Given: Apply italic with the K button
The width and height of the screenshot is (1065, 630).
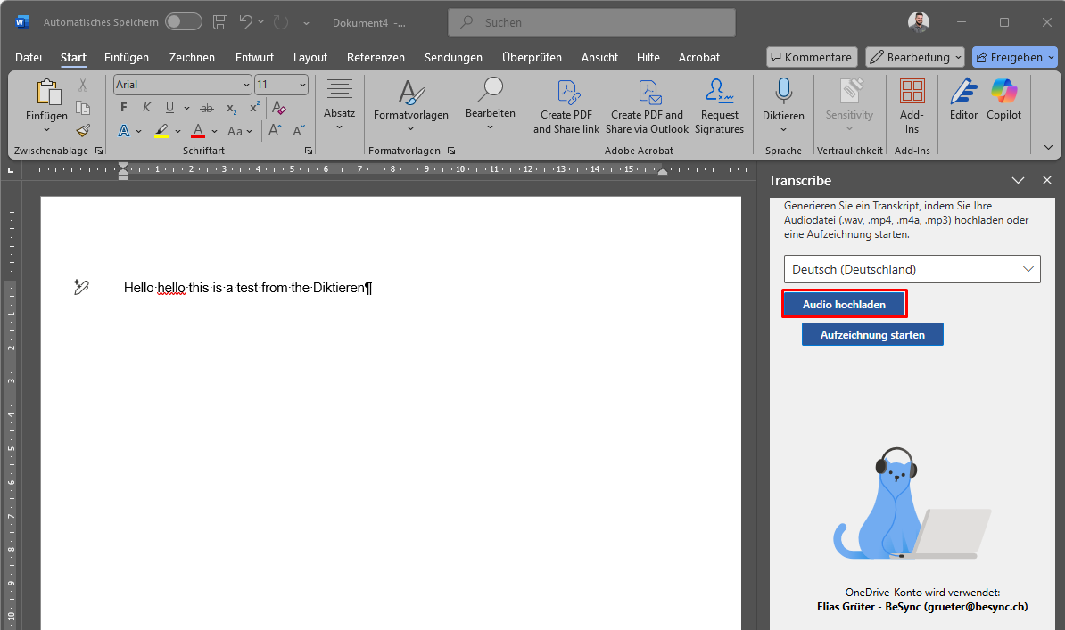Looking at the screenshot, I should [x=146, y=107].
